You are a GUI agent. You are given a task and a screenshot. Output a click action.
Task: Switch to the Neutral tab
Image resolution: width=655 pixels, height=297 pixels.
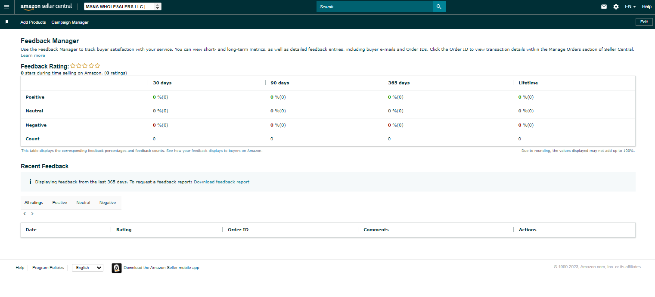pyautogui.click(x=83, y=203)
